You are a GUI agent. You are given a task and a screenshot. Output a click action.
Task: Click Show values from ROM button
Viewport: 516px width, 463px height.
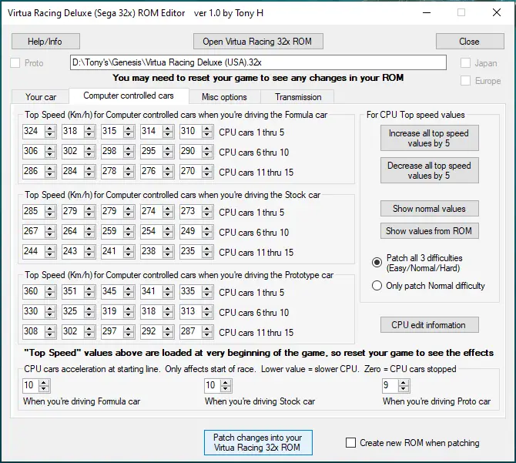click(x=430, y=231)
